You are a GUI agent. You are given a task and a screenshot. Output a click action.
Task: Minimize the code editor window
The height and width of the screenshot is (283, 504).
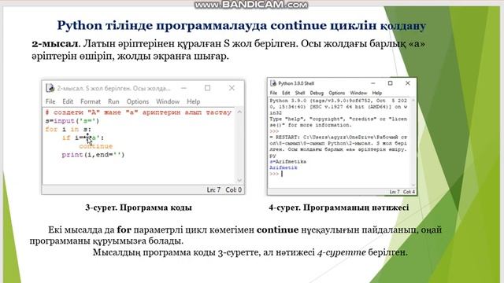pyautogui.click(x=183, y=88)
